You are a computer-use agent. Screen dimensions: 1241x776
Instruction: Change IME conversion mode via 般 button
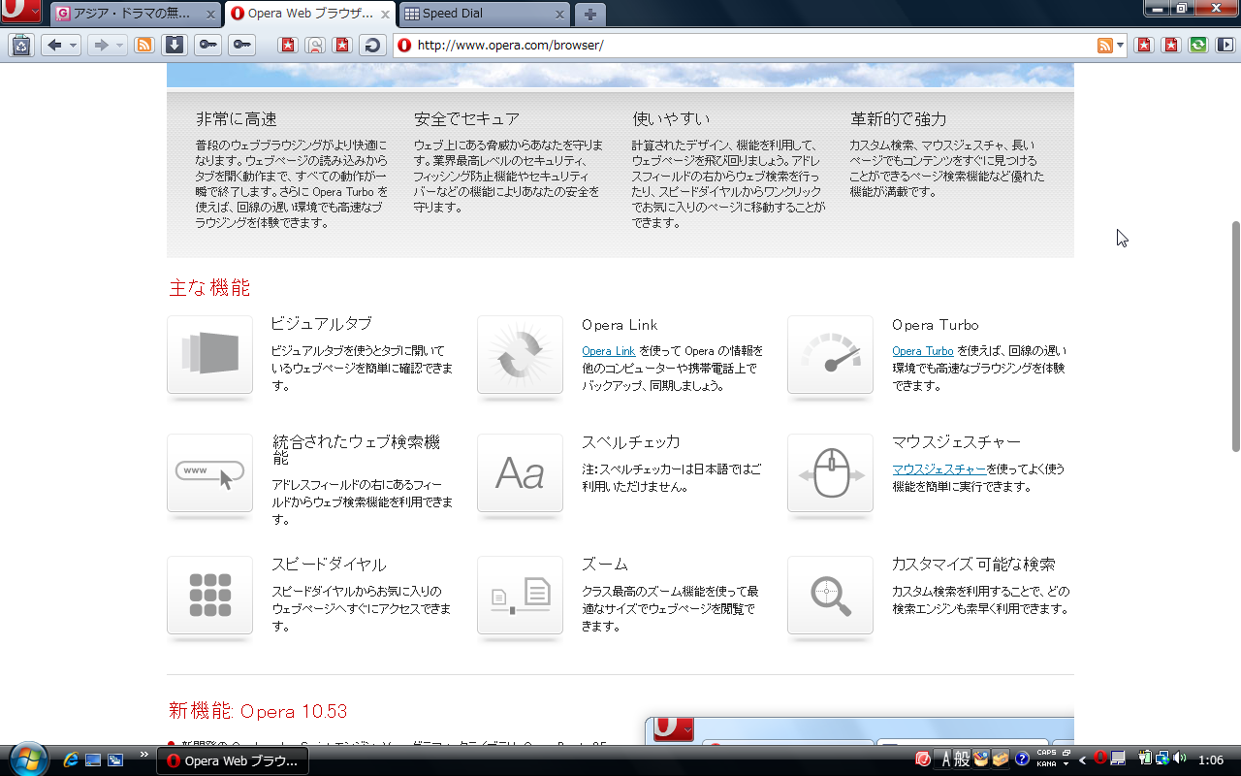(x=962, y=759)
